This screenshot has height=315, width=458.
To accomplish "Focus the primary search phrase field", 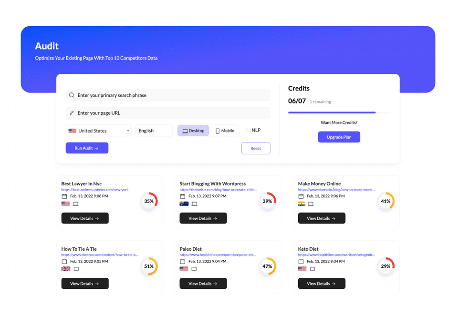I will point(168,95).
